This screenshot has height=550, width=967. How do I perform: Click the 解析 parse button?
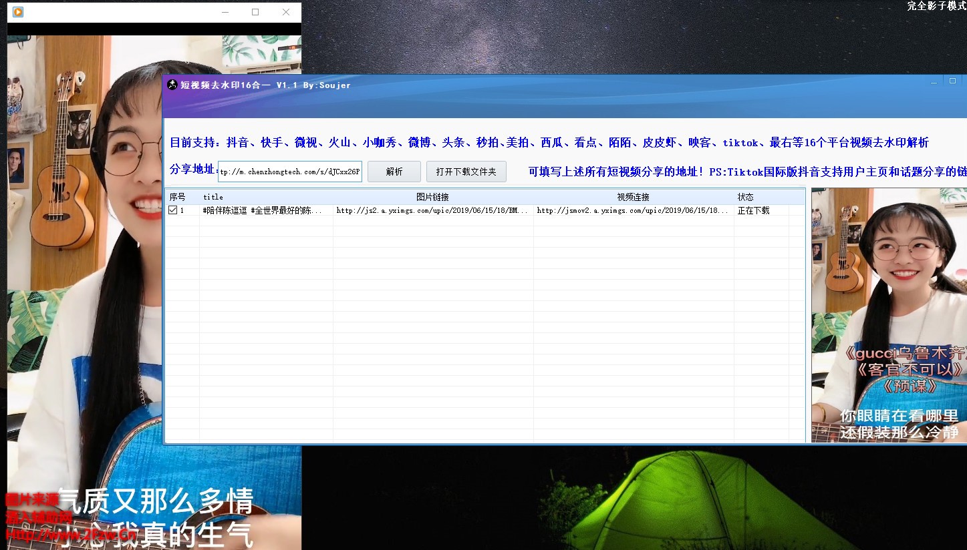394,172
